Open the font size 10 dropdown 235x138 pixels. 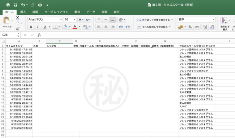coord(74,20)
